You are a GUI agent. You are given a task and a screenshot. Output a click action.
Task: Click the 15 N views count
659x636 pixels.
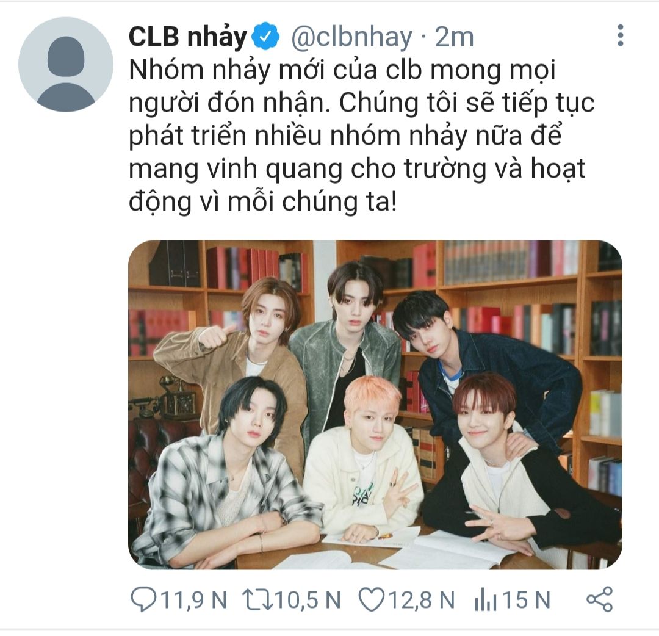526,600
